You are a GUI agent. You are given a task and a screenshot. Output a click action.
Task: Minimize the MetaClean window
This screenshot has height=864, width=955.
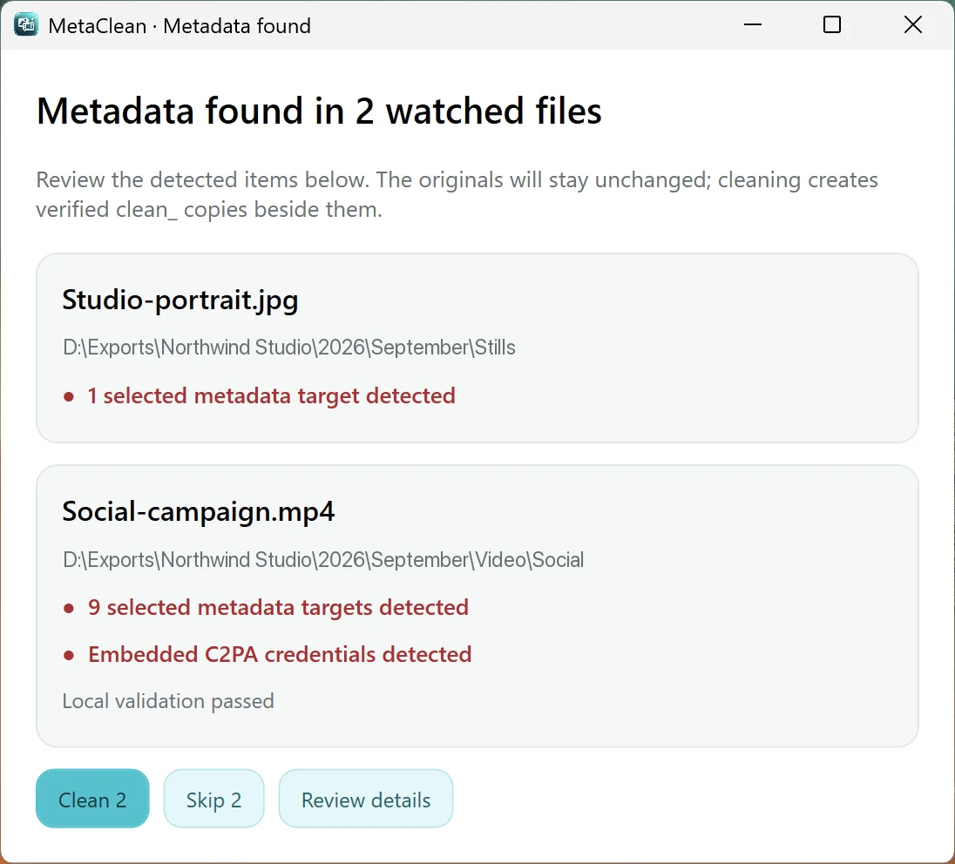tap(753, 25)
